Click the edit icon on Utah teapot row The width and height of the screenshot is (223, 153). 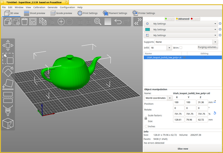205,57
